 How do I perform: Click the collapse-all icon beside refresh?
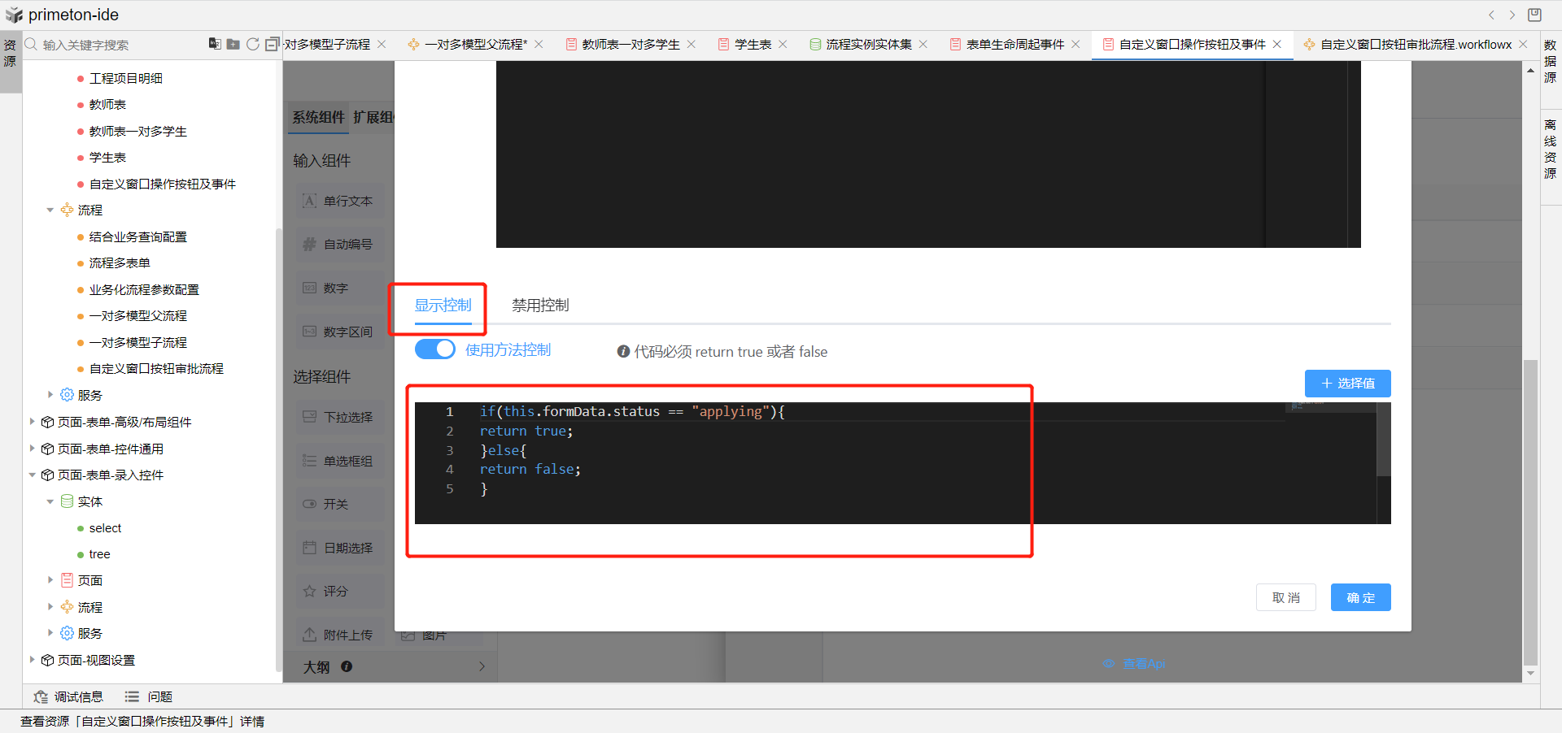click(x=273, y=44)
